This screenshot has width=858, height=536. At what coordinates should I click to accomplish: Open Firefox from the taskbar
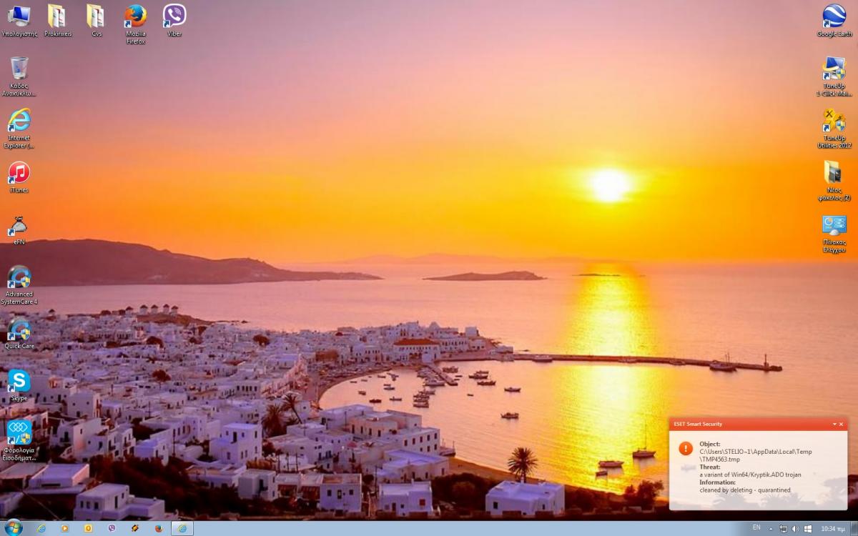click(159, 528)
